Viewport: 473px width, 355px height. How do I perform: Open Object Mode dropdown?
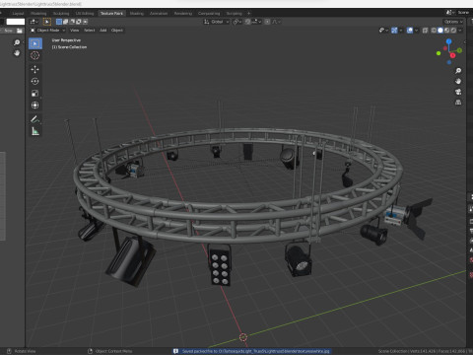tap(47, 31)
